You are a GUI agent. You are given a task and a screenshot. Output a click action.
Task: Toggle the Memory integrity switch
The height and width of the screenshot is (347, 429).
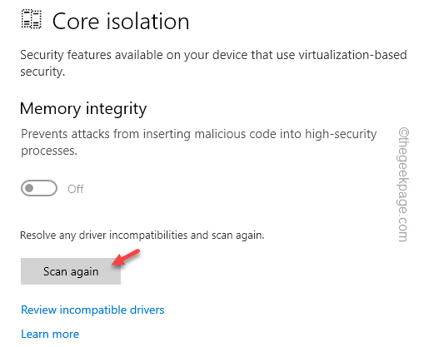(x=39, y=188)
